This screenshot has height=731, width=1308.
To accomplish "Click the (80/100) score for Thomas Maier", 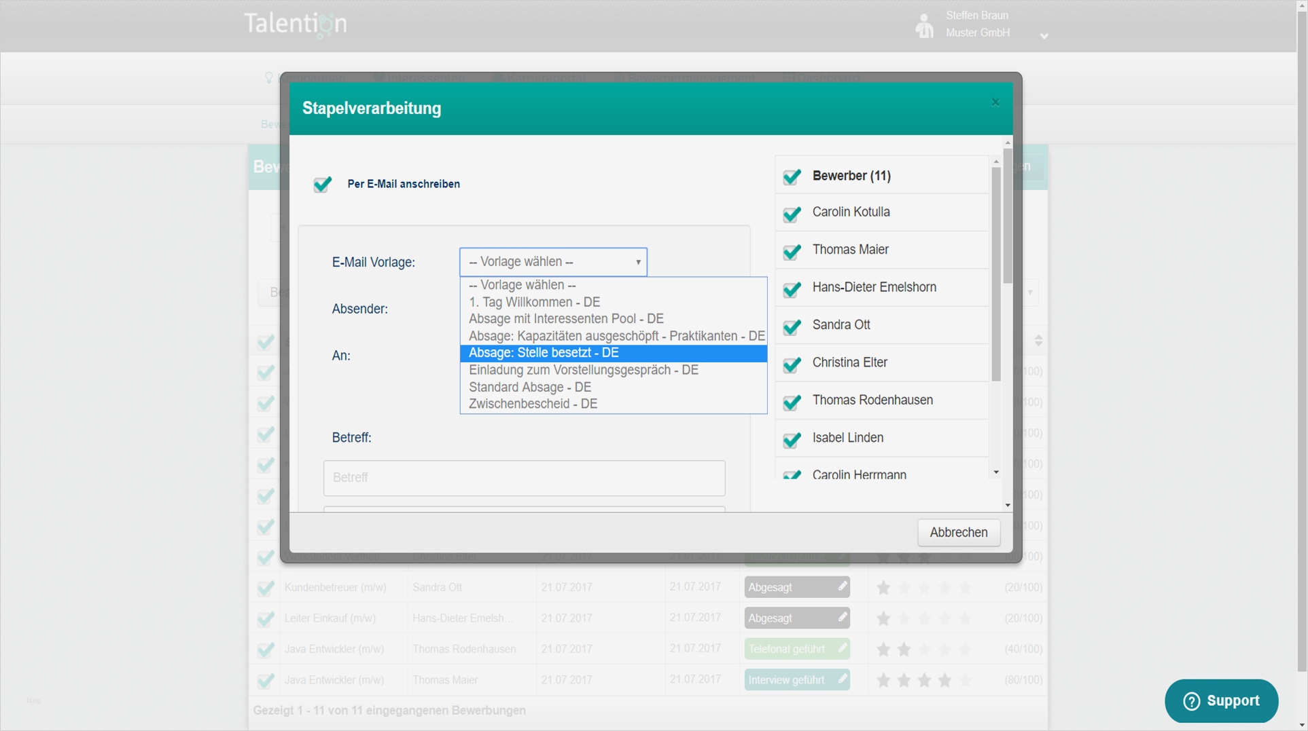I will pyautogui.click(x=1023, y=680).
